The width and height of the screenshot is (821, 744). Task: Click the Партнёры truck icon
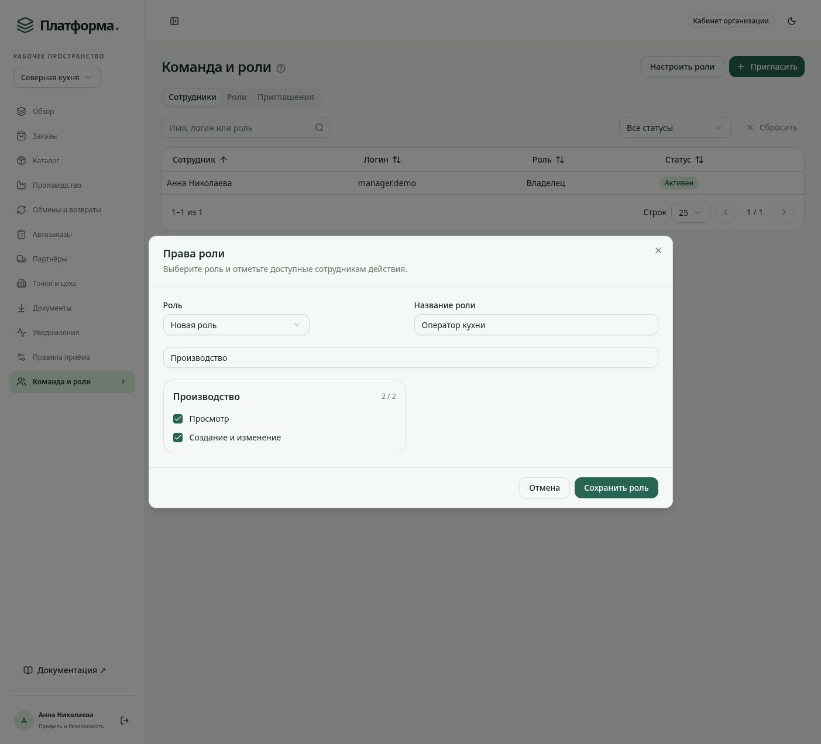pyautogui.click(x=22, y=259)
